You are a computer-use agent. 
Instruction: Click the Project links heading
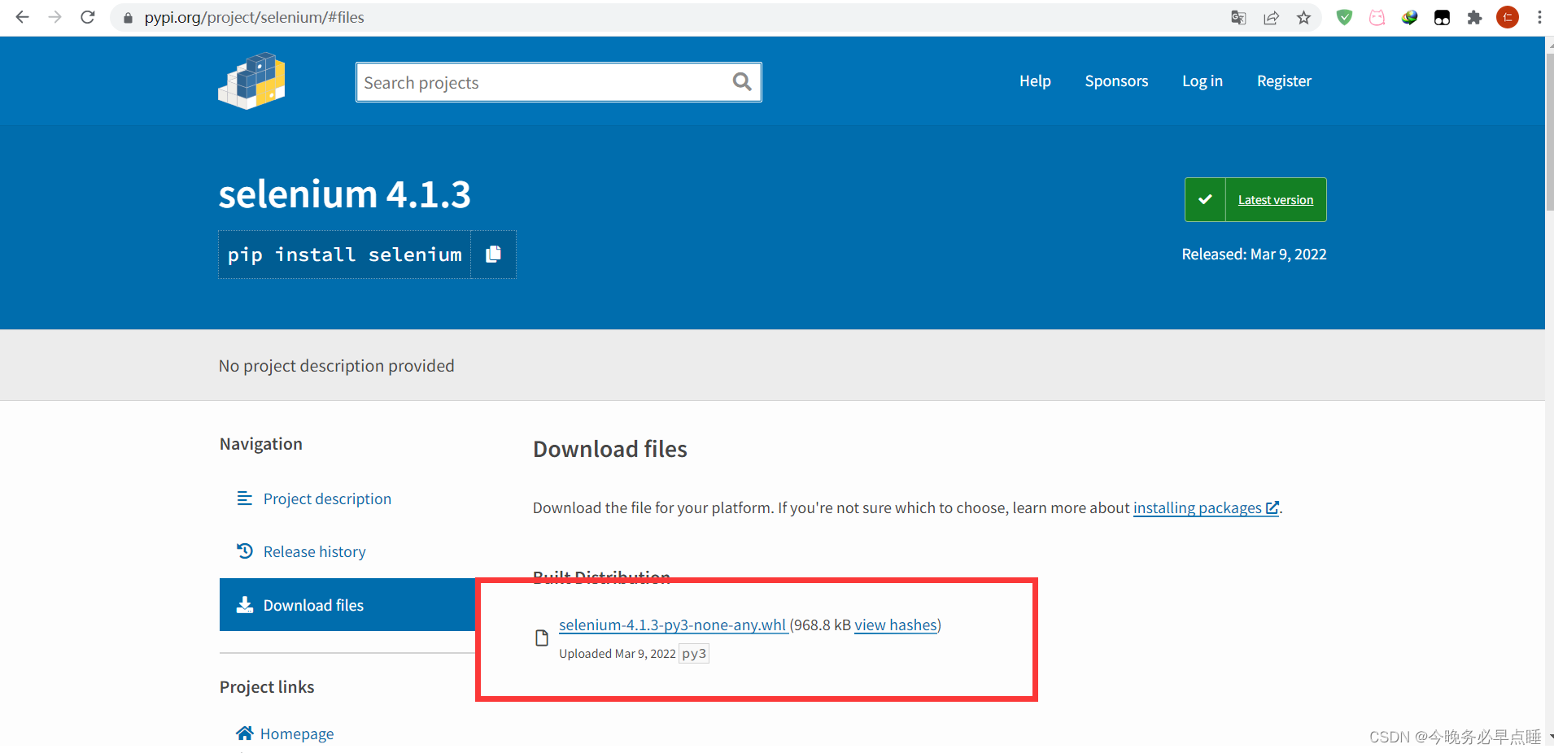point(267,687)
